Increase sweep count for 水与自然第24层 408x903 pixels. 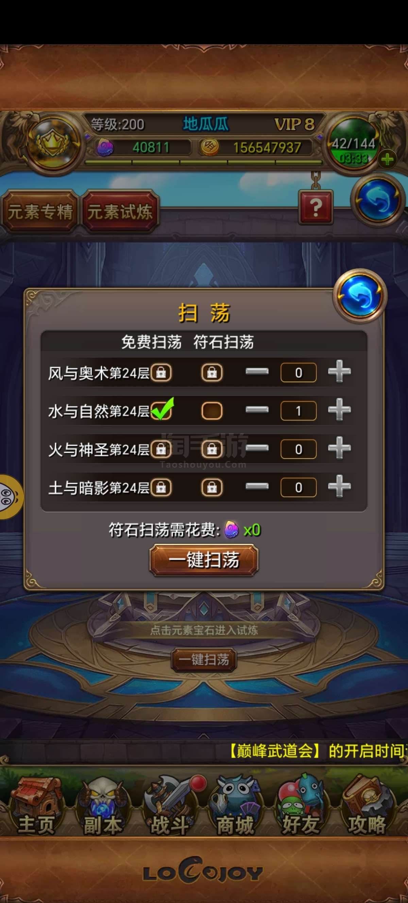339,409
